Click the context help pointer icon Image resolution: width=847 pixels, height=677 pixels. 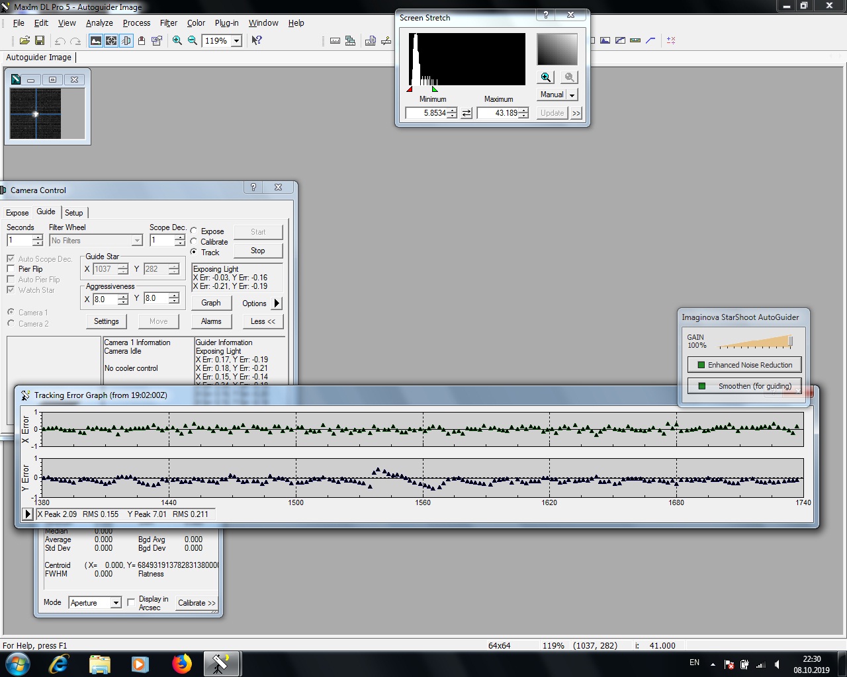click(257, 41)
